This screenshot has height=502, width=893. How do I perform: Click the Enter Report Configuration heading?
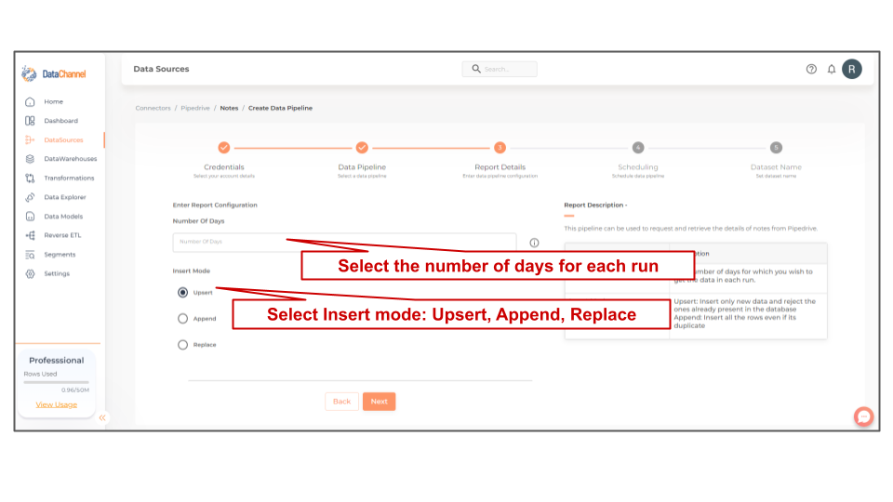(x=215, y=205)
